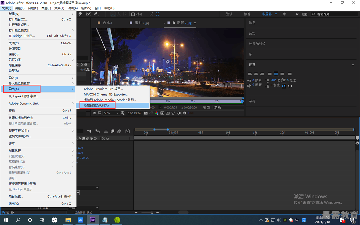Viewport: 360px width, 225px height.
Task: Toggle timeline frame blending icon
Action: pyautogui.click(x=112, y=131)
